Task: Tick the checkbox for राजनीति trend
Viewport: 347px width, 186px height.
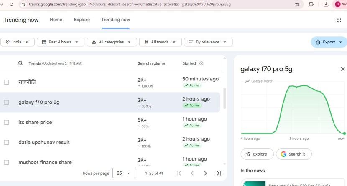Action: (x=6, y=82)
